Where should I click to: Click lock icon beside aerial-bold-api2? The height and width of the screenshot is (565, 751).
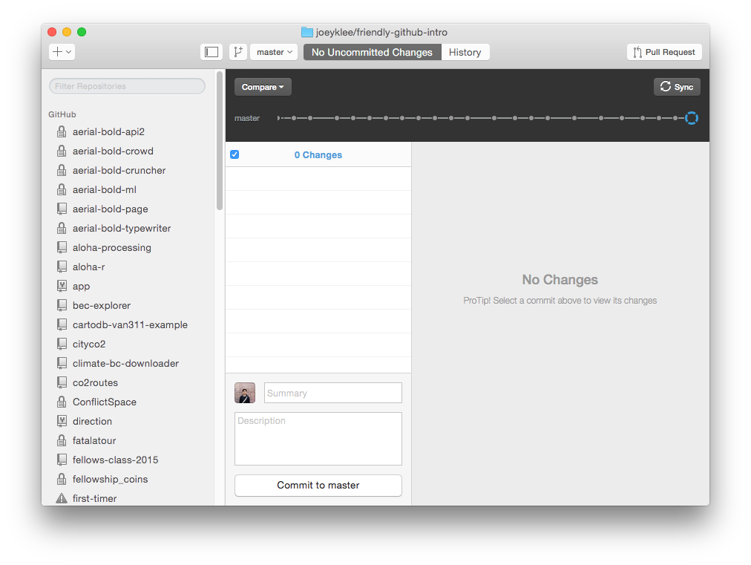click(62, 131)
